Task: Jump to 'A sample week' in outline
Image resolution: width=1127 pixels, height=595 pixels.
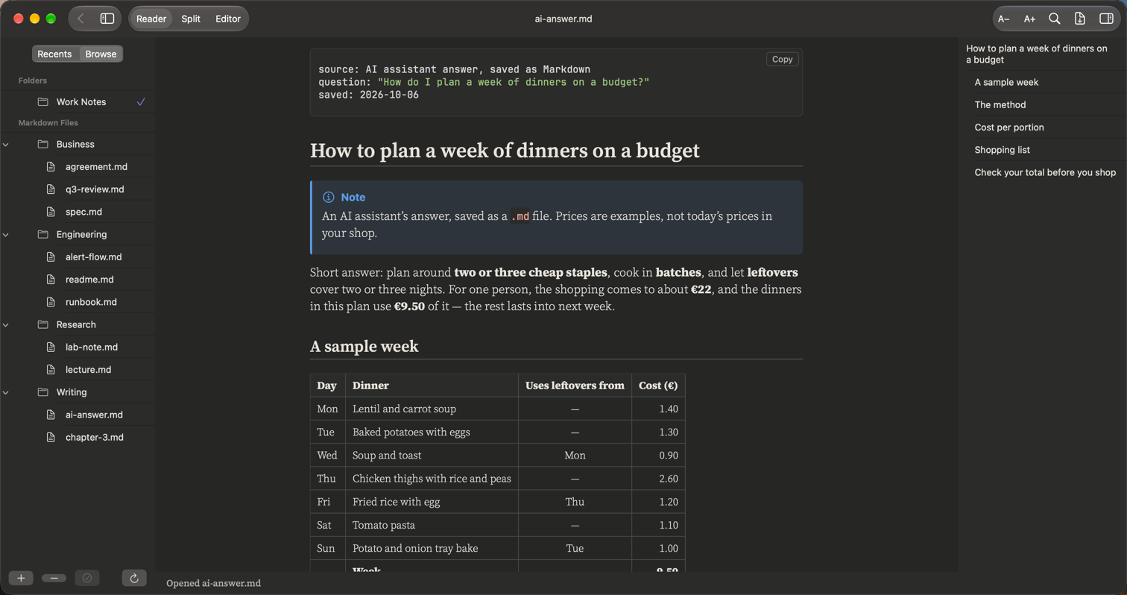Action: 1006,83
